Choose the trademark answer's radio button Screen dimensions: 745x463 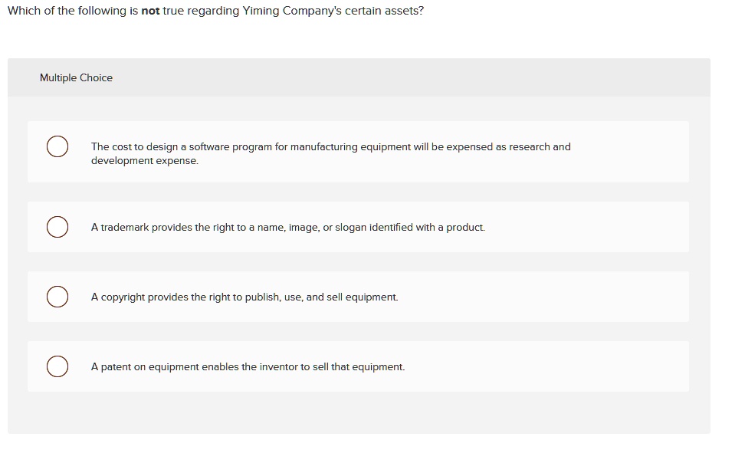coord(56,228)
